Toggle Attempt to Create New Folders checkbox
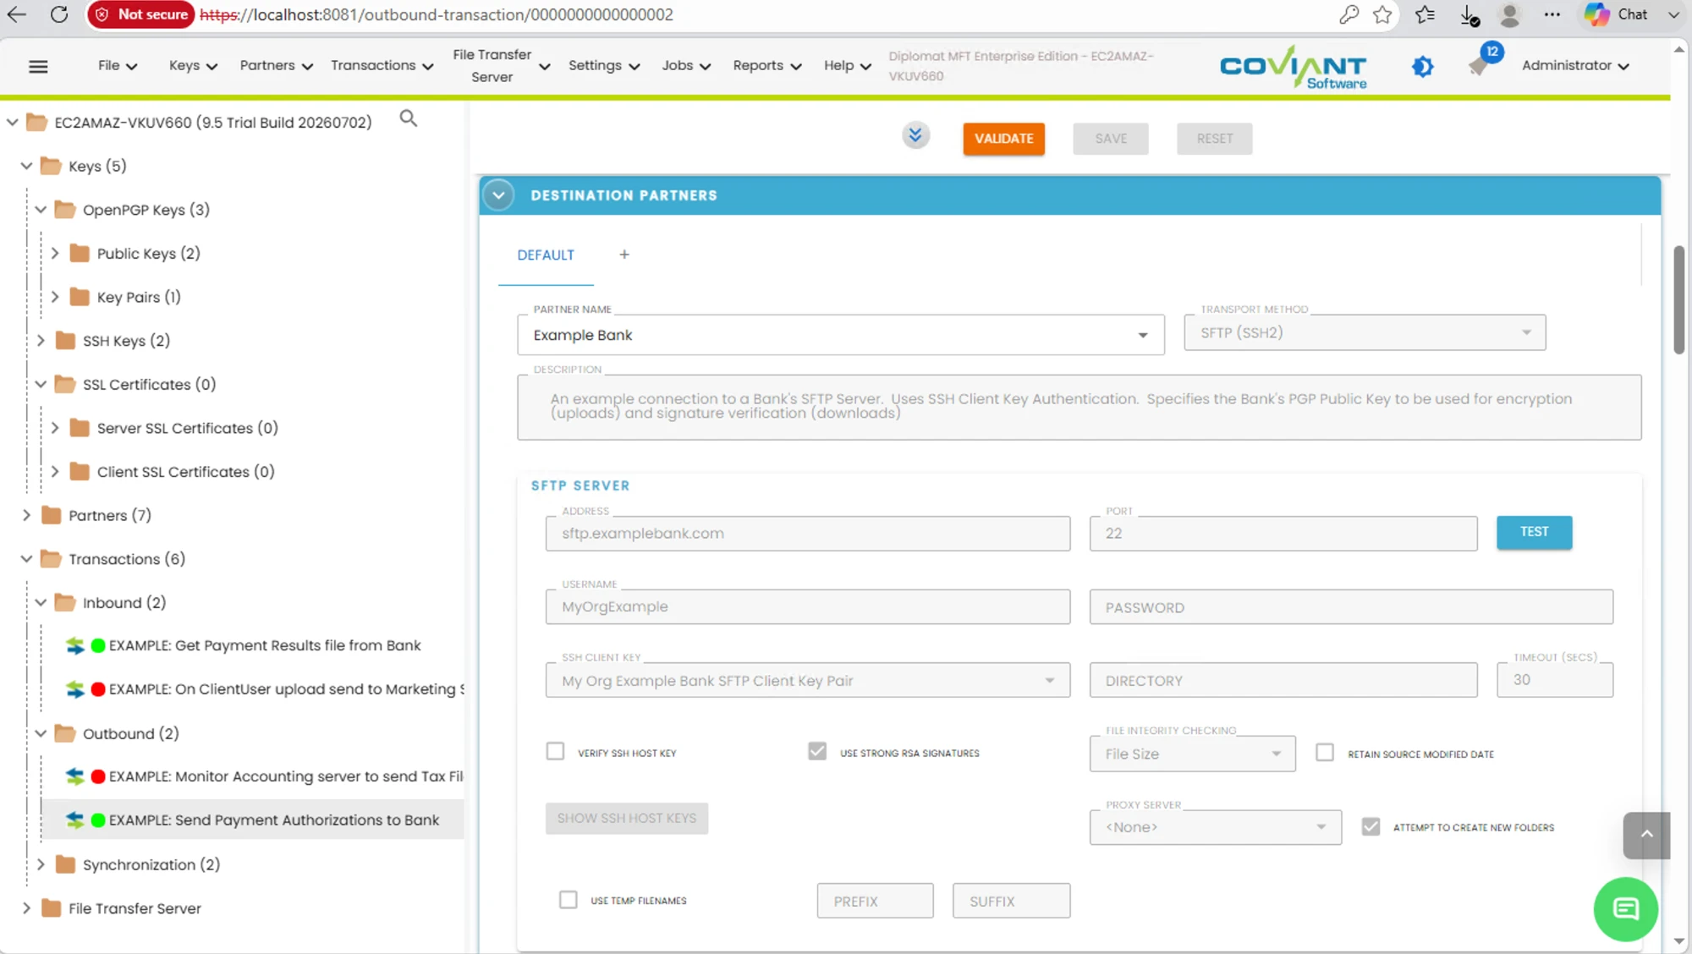 [1371, 826]
